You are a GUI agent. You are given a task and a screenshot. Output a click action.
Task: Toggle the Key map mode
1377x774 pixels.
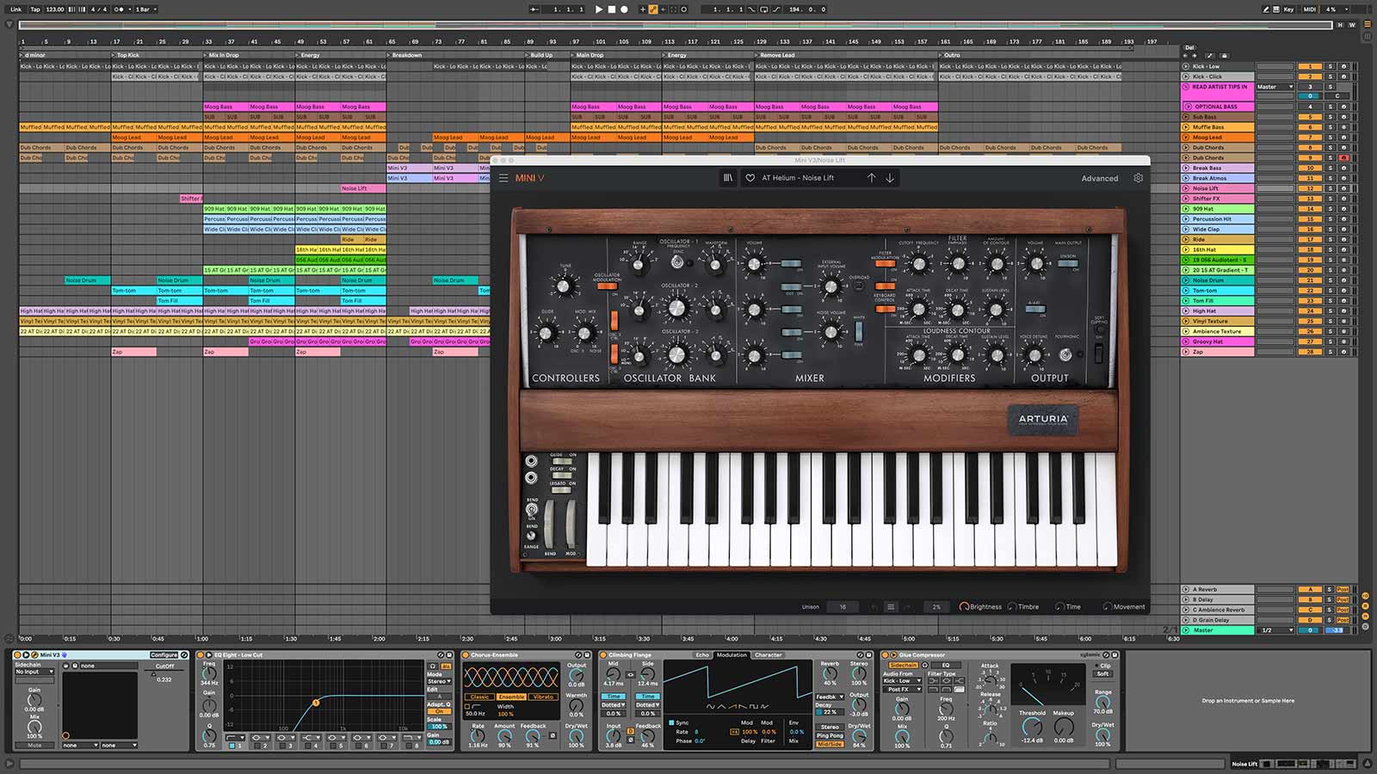click(1288, 9)
